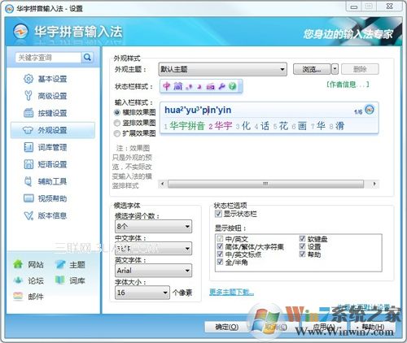Select the 横排效果图 radio button
This screenshot has width=407, height=343.
[x=117, y=112]
